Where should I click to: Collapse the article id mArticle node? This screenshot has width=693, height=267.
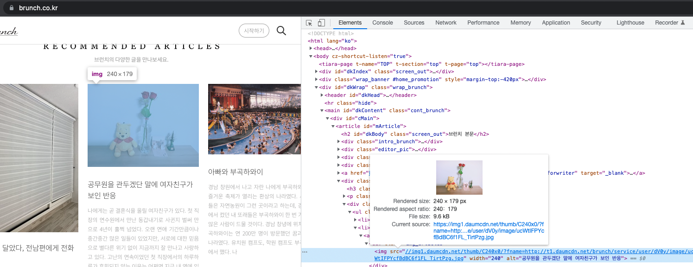[332, 126]
